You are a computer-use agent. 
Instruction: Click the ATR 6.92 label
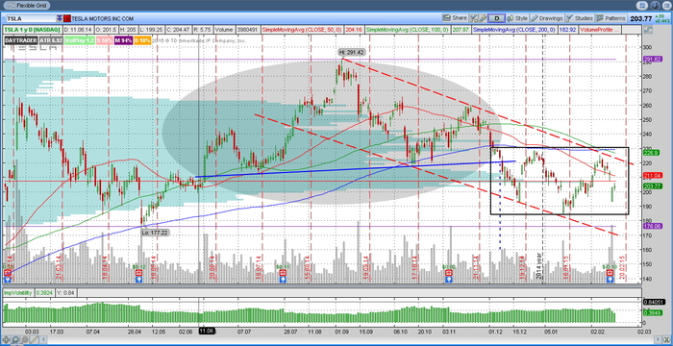(51, 40)
